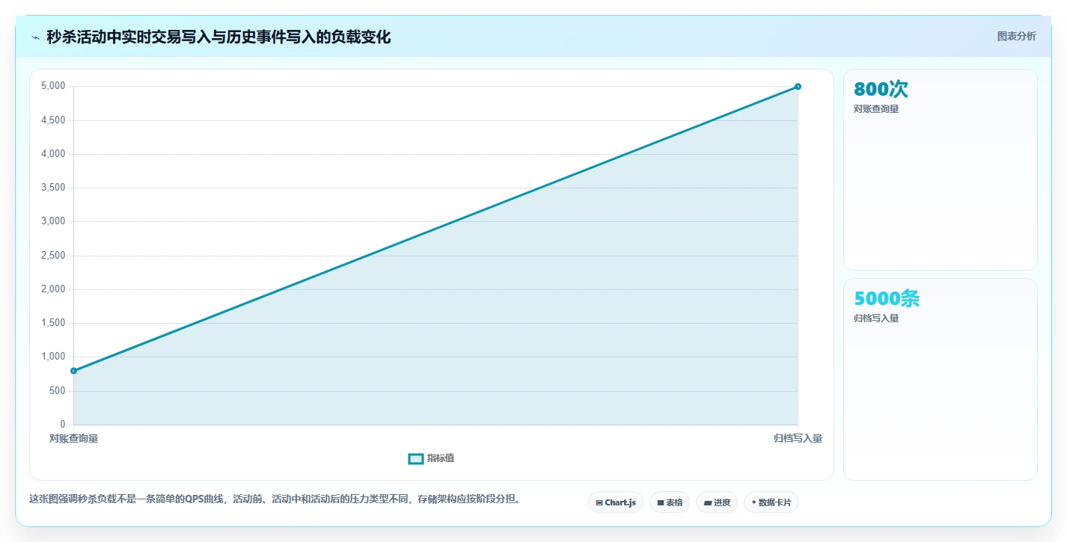Click the x-axis label 对账查询量

pyautogui.click(x=73, y=438)
